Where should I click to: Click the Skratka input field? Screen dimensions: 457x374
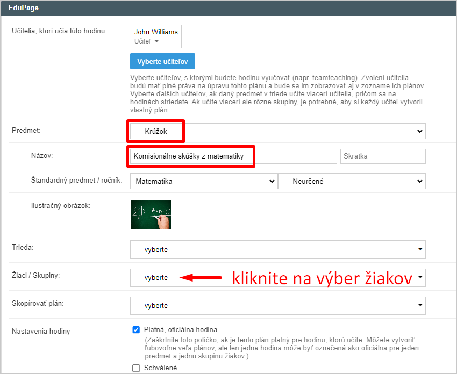pos(383,156)
